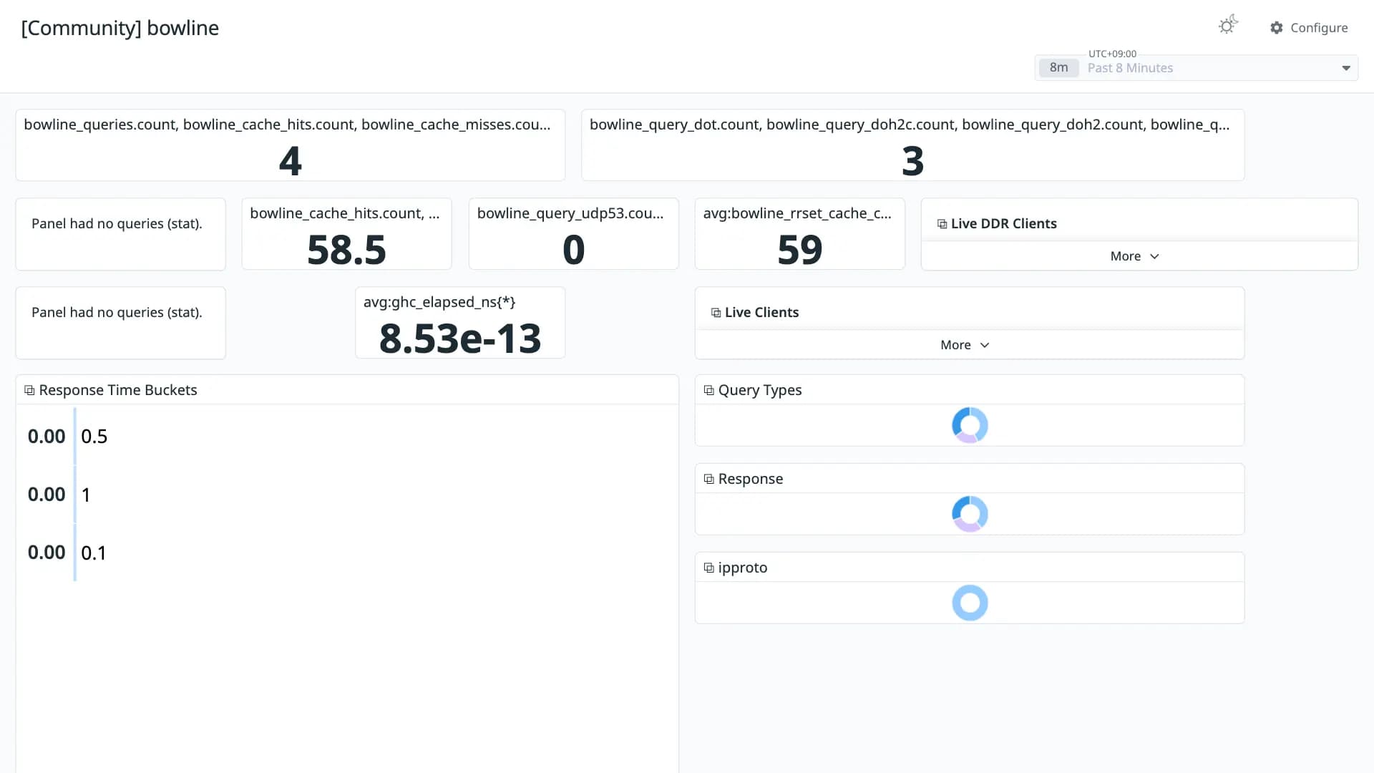Open the Response Time Buckets title
This screenshot has width=1374, height=773.
click(118, 390)
